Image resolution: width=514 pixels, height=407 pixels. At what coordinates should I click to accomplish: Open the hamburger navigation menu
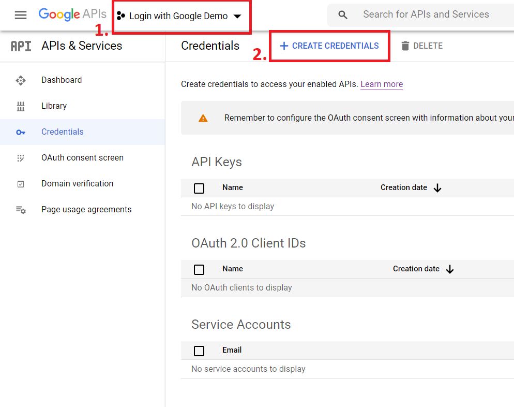click(21, 15)
